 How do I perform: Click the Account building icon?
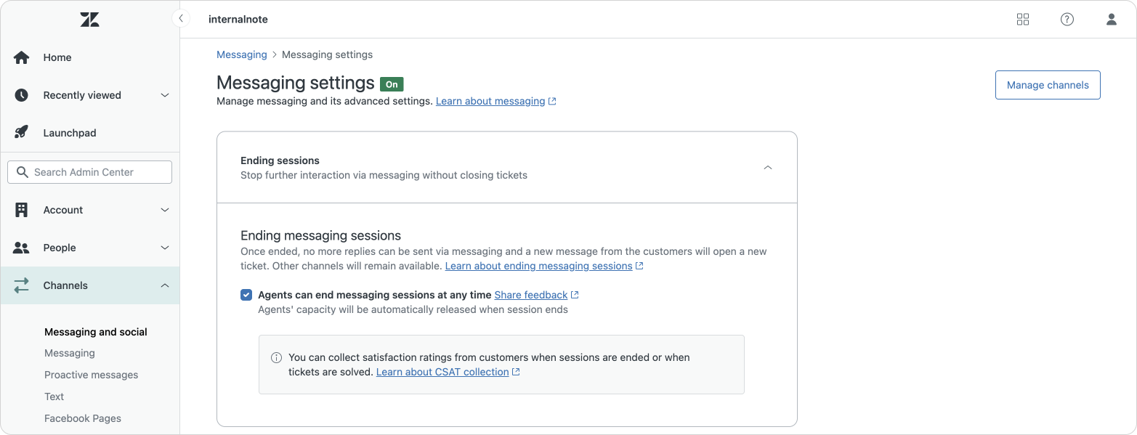22,210
